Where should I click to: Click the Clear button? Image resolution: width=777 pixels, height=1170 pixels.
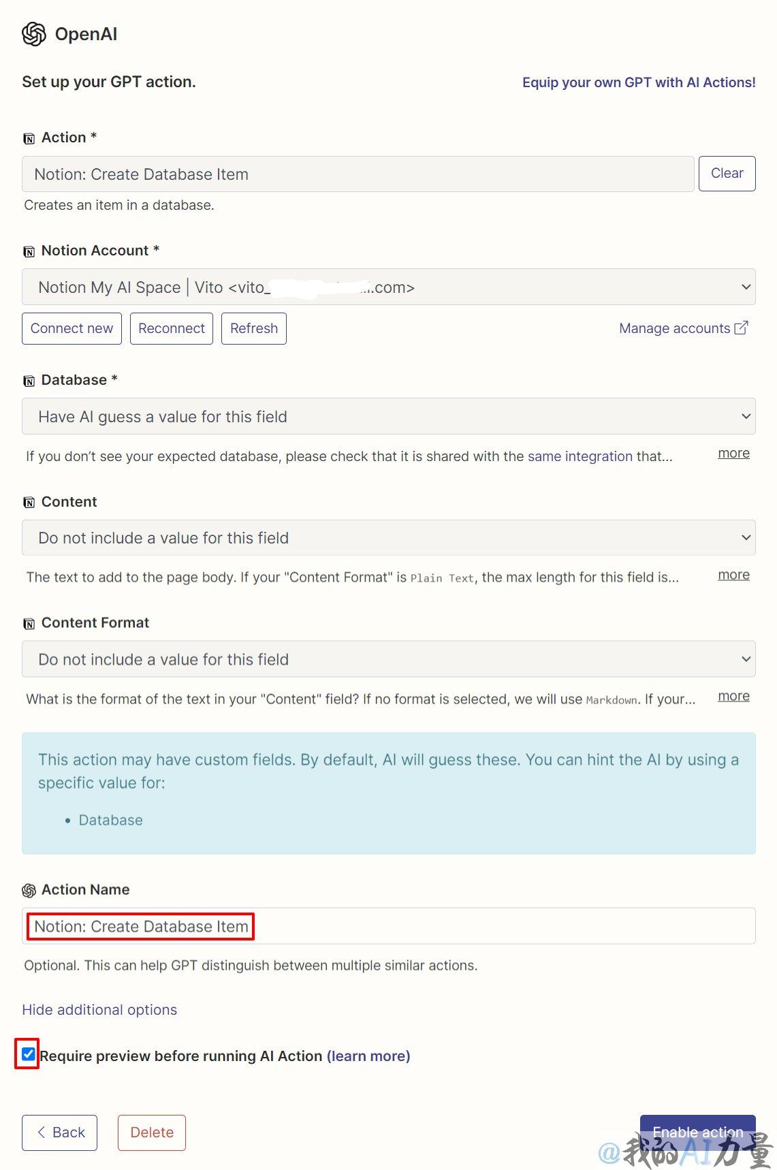(727, 174)
